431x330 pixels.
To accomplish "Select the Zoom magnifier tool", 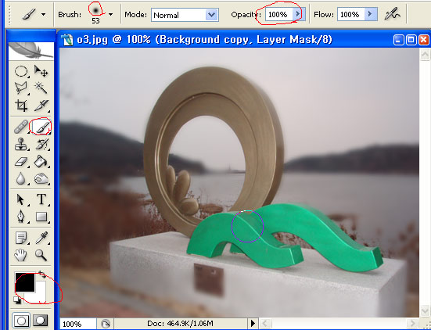I will (x=41, y=255).
